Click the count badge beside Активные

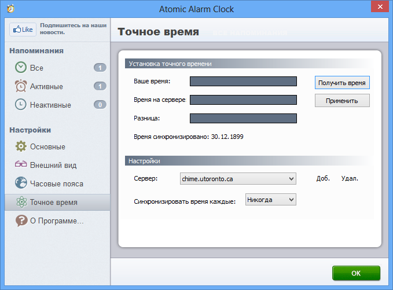point(100,86)
